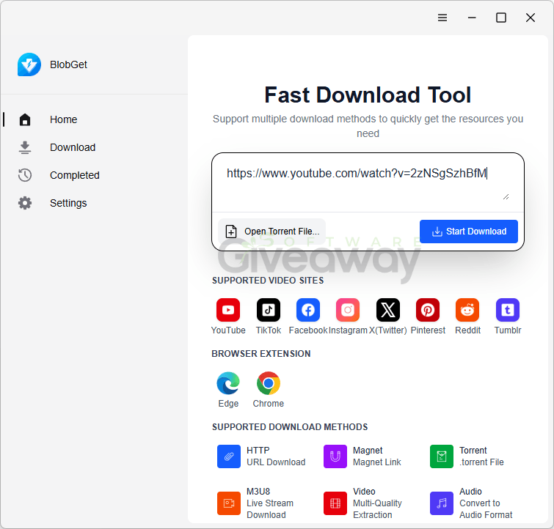The width and height of the screenshot is (554, 529).
Task: Click the 'URL Download' text
Action: (276, 462)
